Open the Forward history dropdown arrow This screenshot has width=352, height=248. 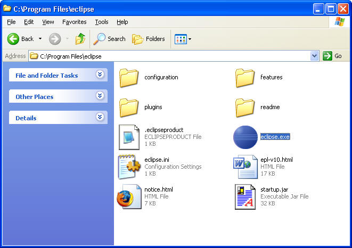coord(67,39)
